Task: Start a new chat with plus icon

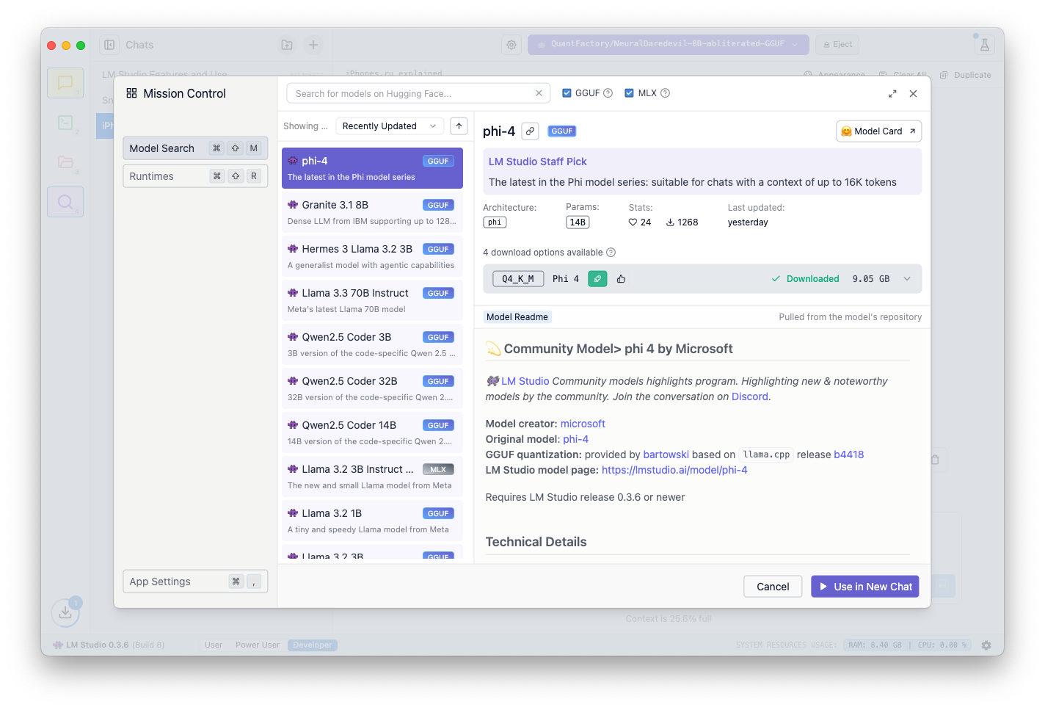Action: (313, 45)
